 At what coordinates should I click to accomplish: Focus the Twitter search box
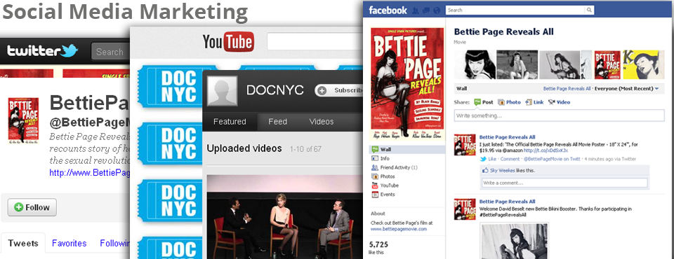point(110,52)
